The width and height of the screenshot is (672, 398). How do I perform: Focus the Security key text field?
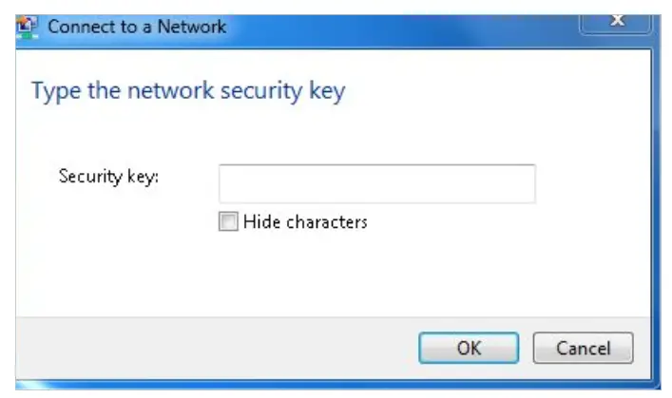coord(376,183)
